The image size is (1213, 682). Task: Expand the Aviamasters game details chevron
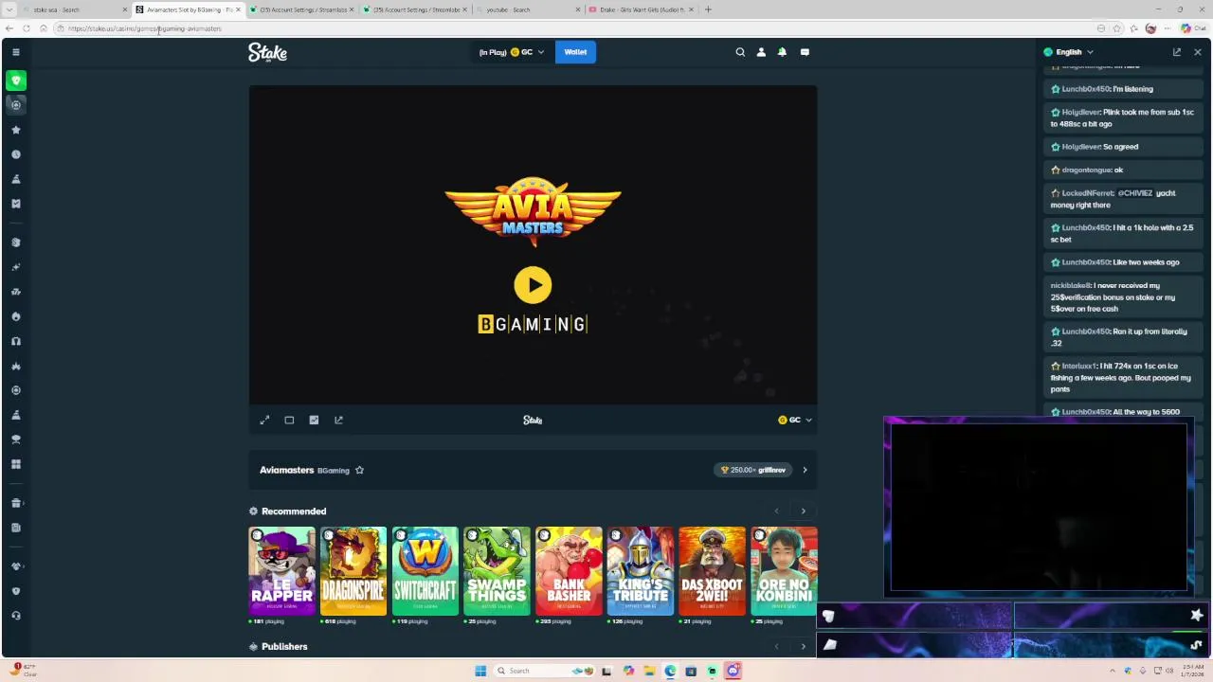tap(805, 470)
